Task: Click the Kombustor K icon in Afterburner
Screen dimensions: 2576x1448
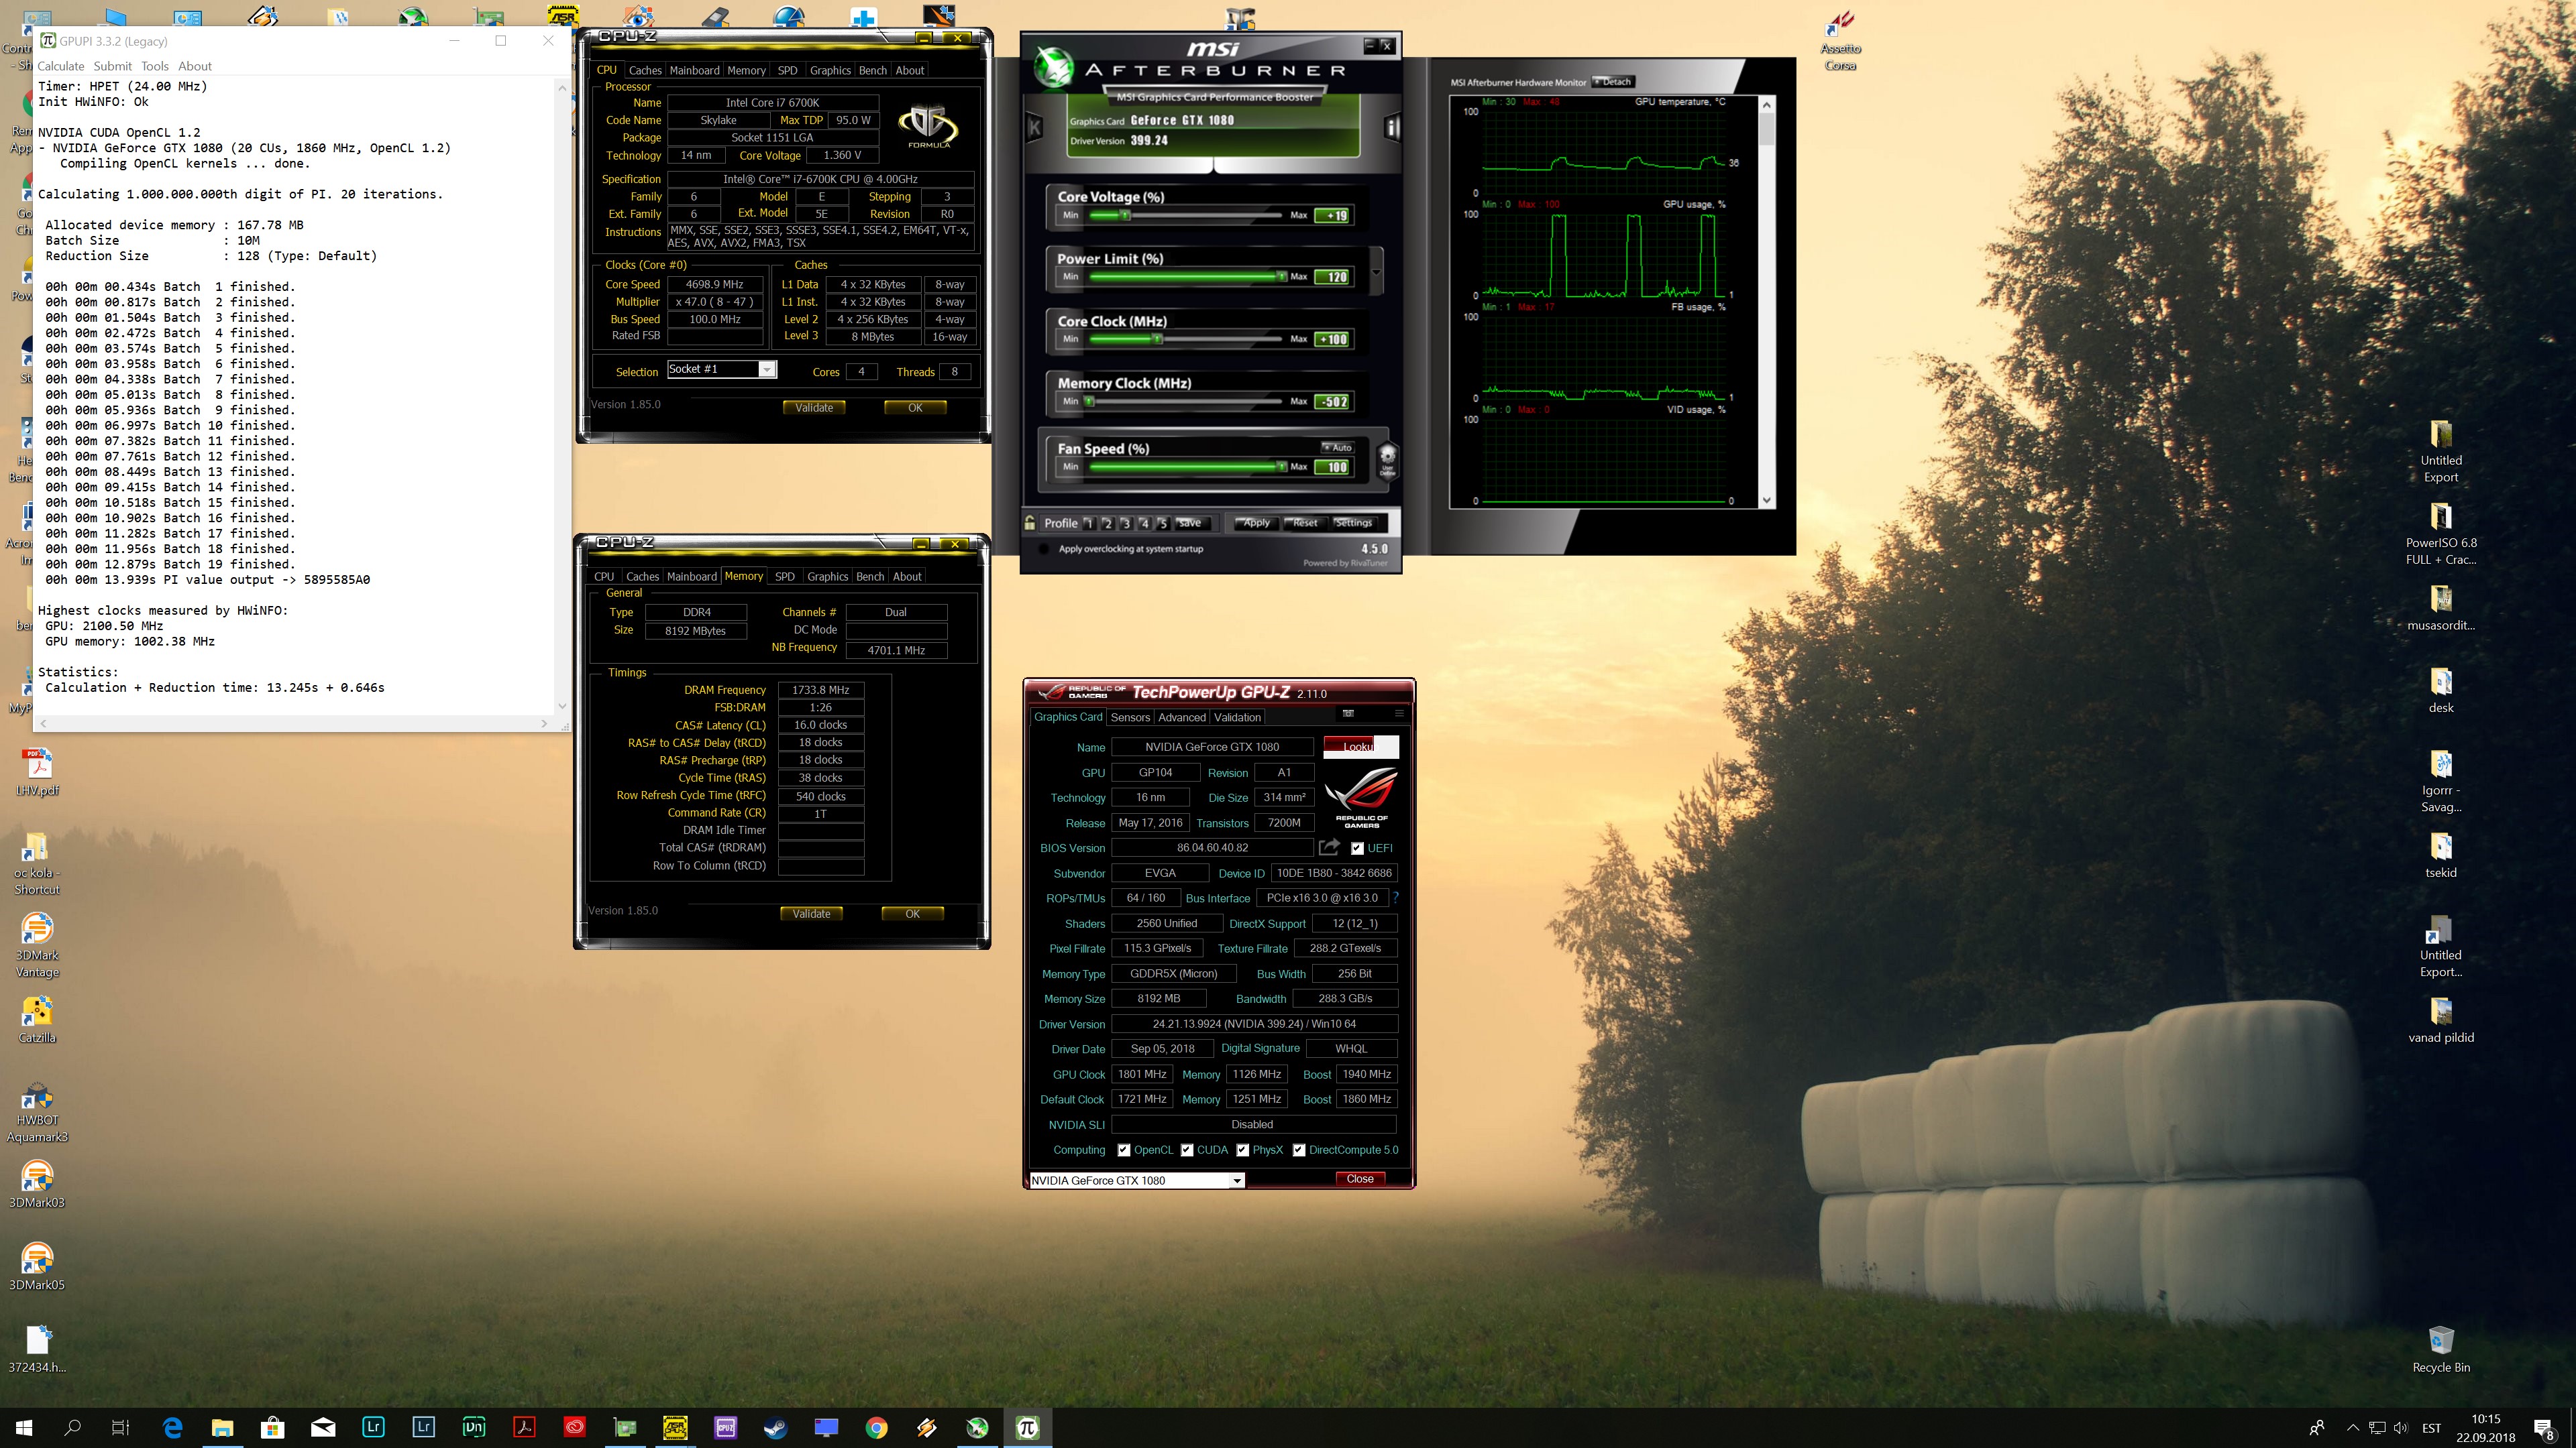Action: (1034, 127)
